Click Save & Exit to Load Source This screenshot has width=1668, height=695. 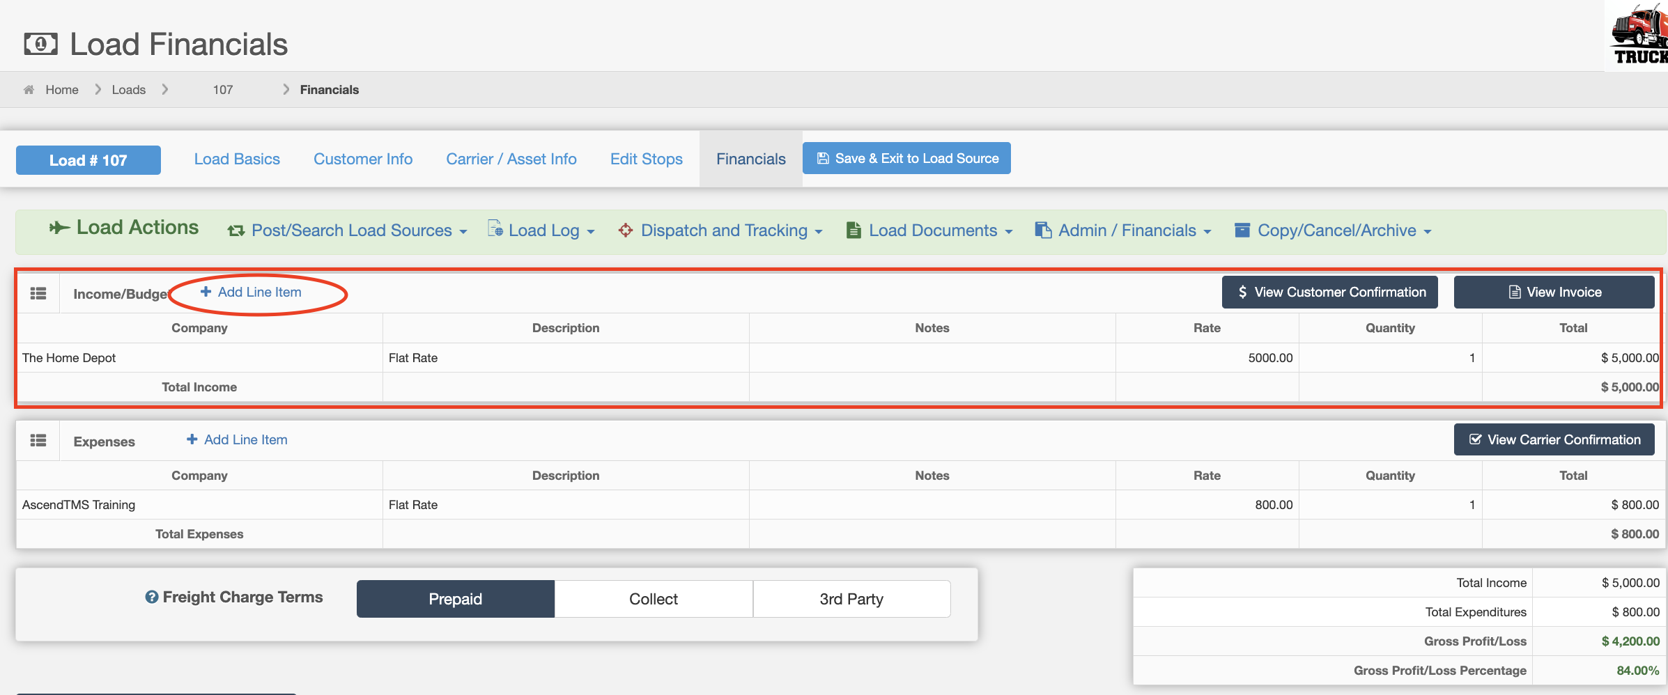point(906,159)
